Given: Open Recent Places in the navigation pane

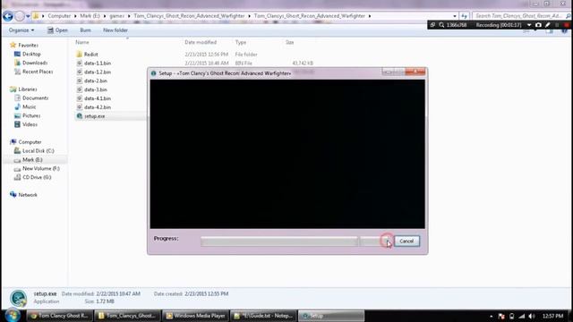Looking at the screenshot, I should tap(38, 72).
